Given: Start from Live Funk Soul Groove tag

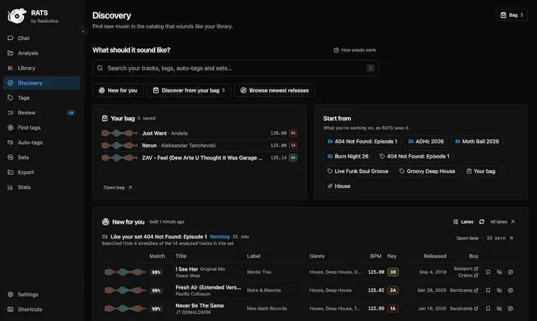Looking at the screenshot, I should pos(358,171).
